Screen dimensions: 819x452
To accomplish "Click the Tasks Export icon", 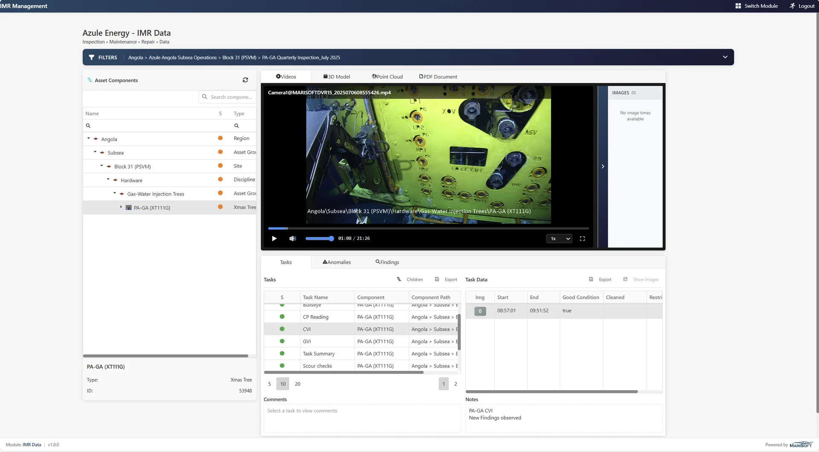I will (437, 279).
